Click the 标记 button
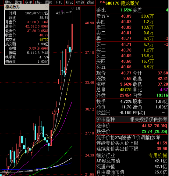The height and width of the screenshot is (176, 169). 70,2
